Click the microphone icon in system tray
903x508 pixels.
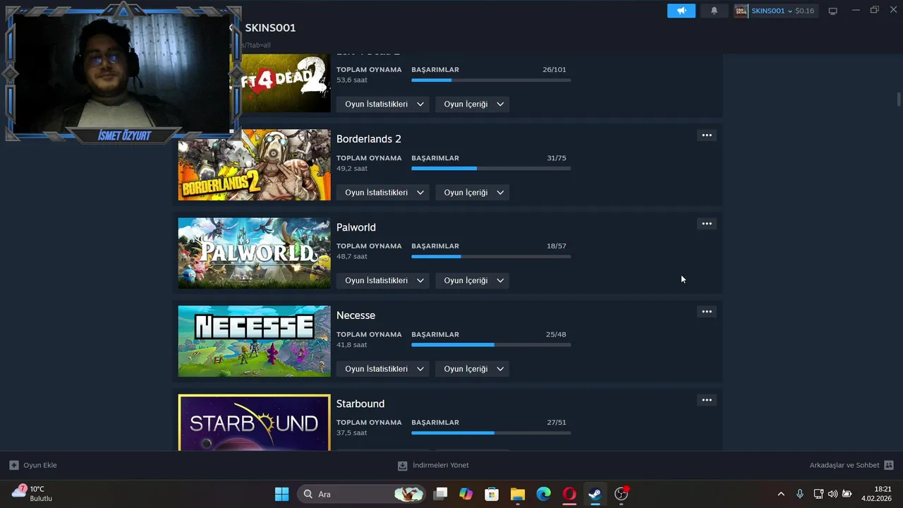pos(799,494)
